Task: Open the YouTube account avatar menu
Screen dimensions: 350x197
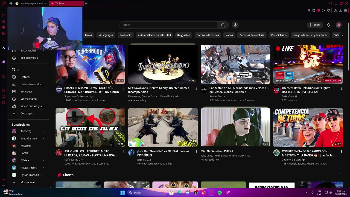Action: [339, 25]
